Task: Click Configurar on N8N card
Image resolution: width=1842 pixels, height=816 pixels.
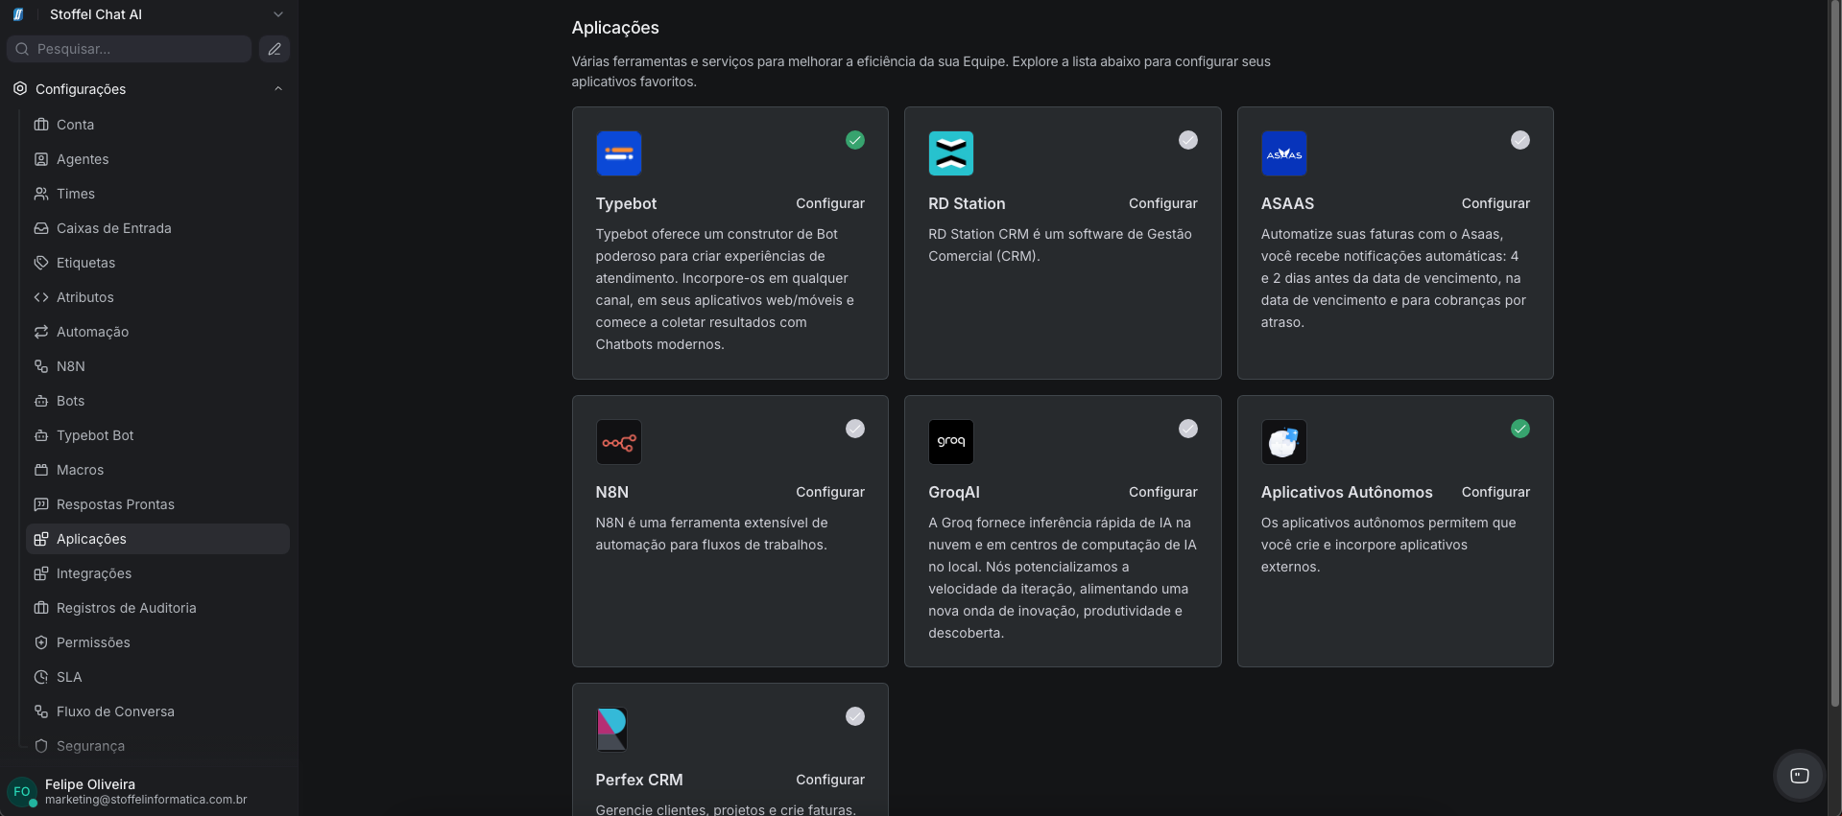Action: 830,492
